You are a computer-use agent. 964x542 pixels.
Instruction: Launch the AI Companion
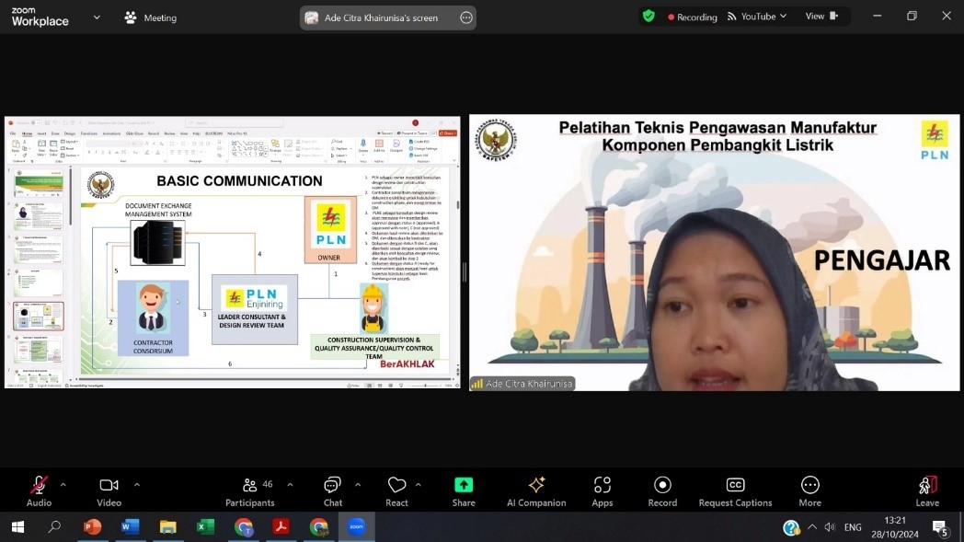coord(536,493)
